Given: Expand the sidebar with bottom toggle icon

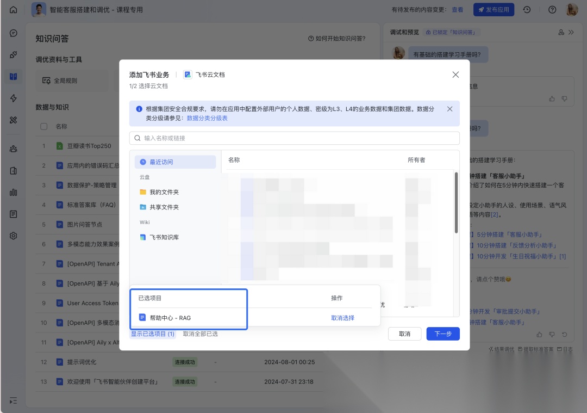Looking at the screenshot, I should point(14,400).
